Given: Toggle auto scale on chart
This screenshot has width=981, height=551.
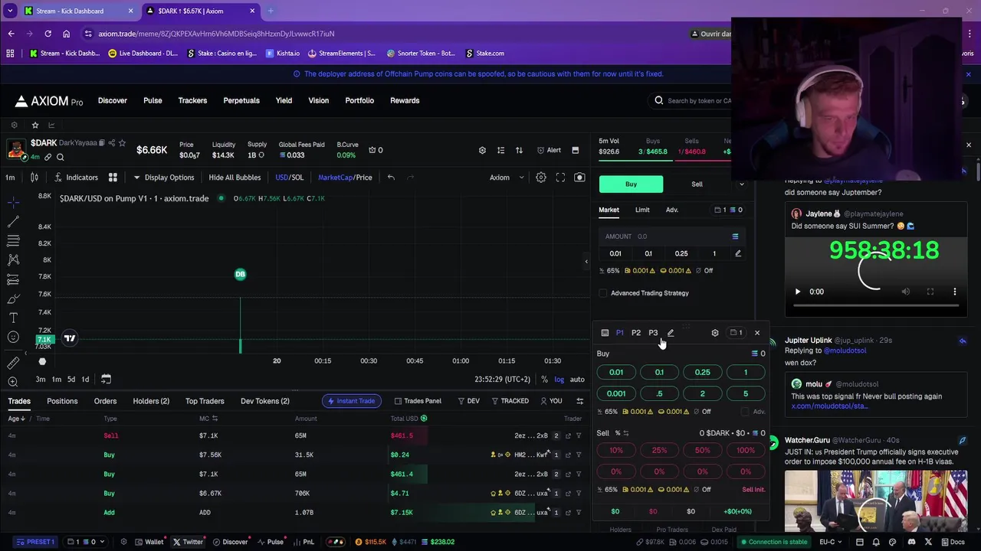Looking at the screenshot, I should (x=577, y=380).
